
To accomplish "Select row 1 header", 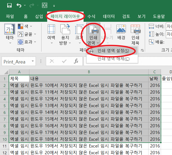I will coord(4,79).
